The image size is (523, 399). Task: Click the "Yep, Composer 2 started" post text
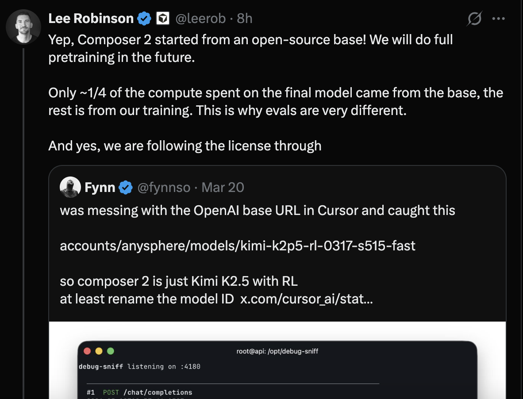250,40
